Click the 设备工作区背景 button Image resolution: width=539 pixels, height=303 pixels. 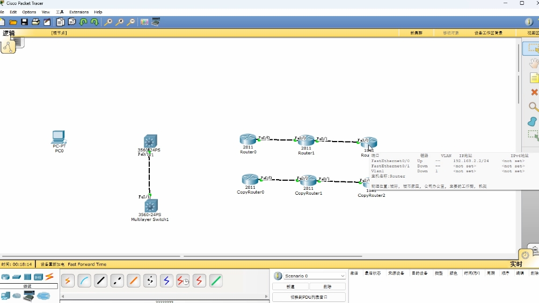489,33
